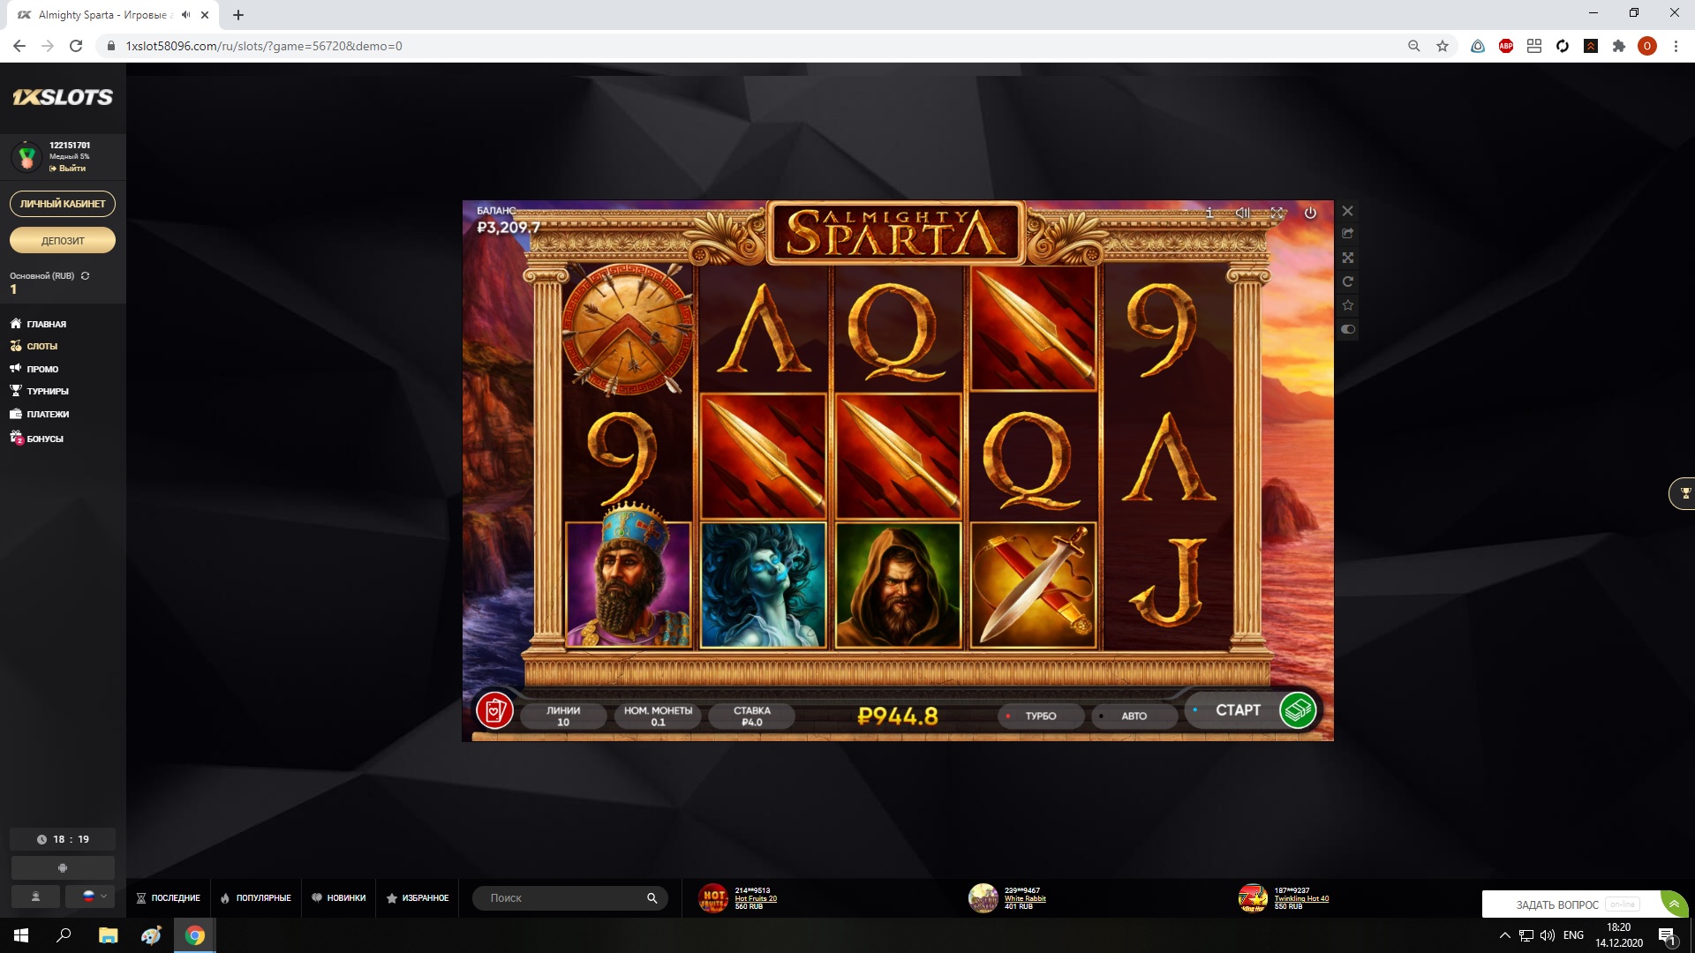Screen dimensions: 1695x953
Task: Open Twinkling Hot 40 winner link
Action: (1301, 898)
